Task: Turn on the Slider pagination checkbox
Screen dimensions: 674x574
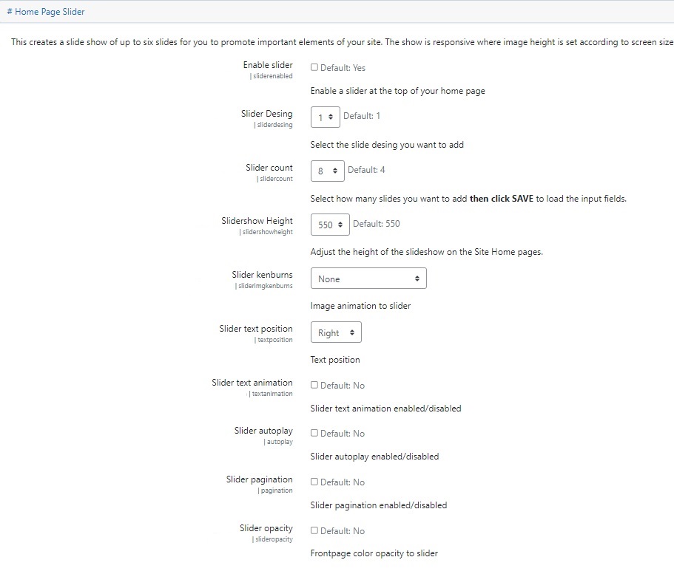Action: coord(314,482)
